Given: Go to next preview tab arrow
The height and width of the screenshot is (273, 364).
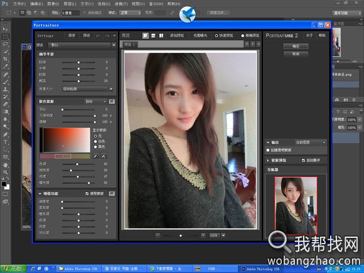Looking at the screenshot, I should pos(253,44).
